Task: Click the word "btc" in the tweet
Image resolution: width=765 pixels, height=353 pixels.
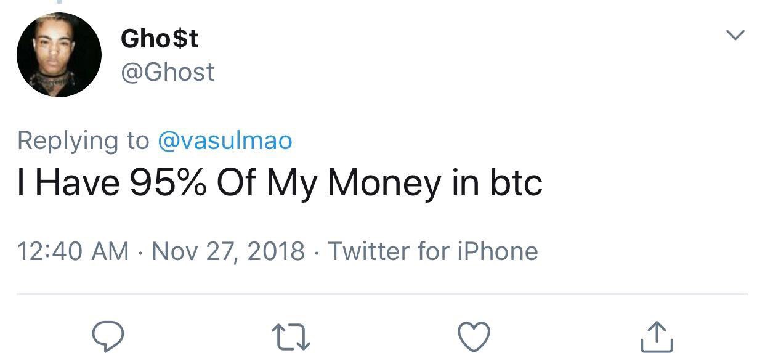Action: (x=516, y=183)
